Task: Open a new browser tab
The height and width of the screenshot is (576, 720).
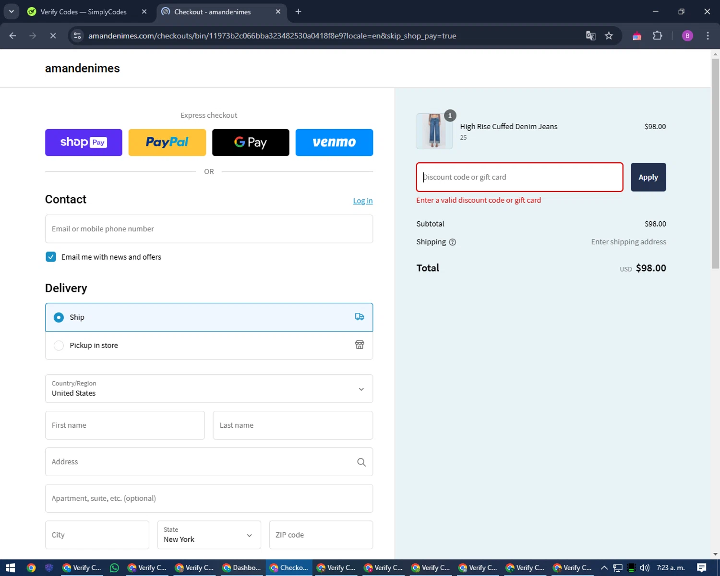Action: 298,12
